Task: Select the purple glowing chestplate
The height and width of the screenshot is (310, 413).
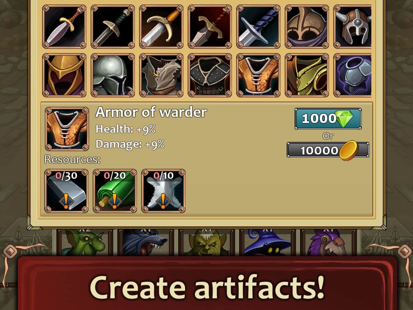Action: click(352, 75)
